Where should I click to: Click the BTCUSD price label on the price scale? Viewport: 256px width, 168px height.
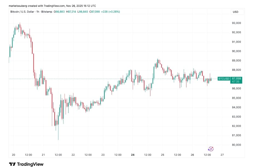point(223,79)
